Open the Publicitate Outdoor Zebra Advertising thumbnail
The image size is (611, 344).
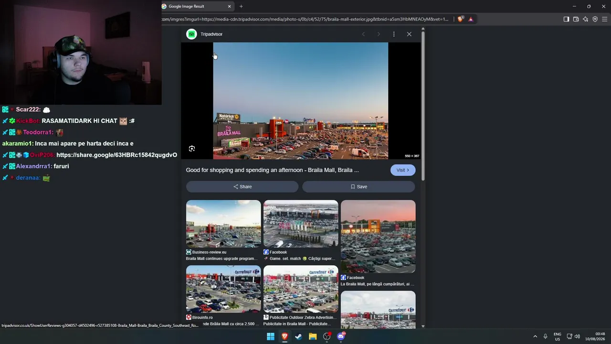pos(301,289)
